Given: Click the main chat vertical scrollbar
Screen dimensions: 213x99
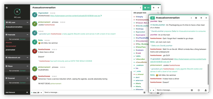Looking at the screenshot, I should 131,79.
